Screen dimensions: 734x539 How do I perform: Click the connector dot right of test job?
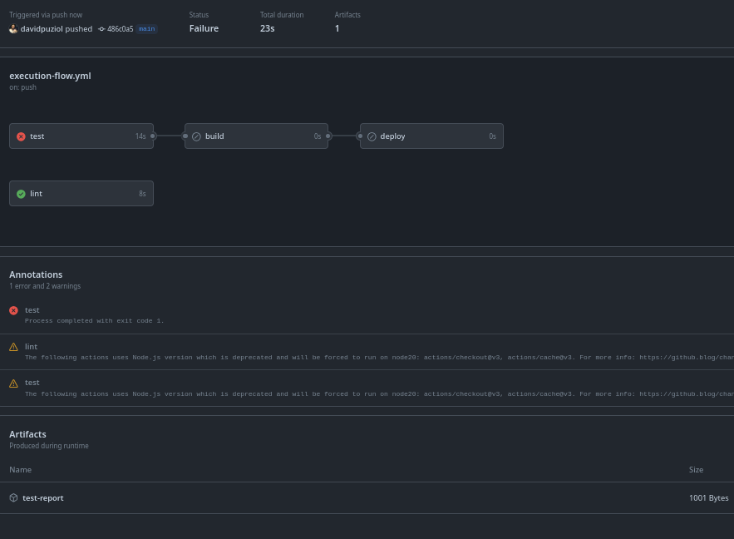pos(153,136)
